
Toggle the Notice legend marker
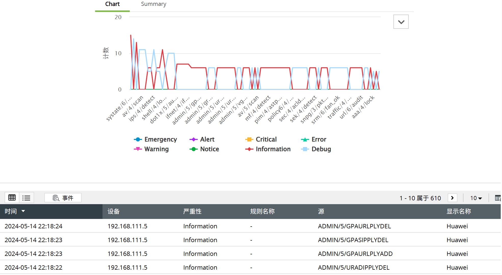tap(194, 149)
